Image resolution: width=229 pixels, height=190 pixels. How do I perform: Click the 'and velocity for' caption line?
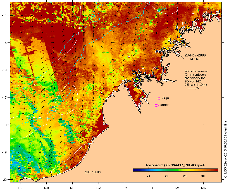click(x=195, y=78)
